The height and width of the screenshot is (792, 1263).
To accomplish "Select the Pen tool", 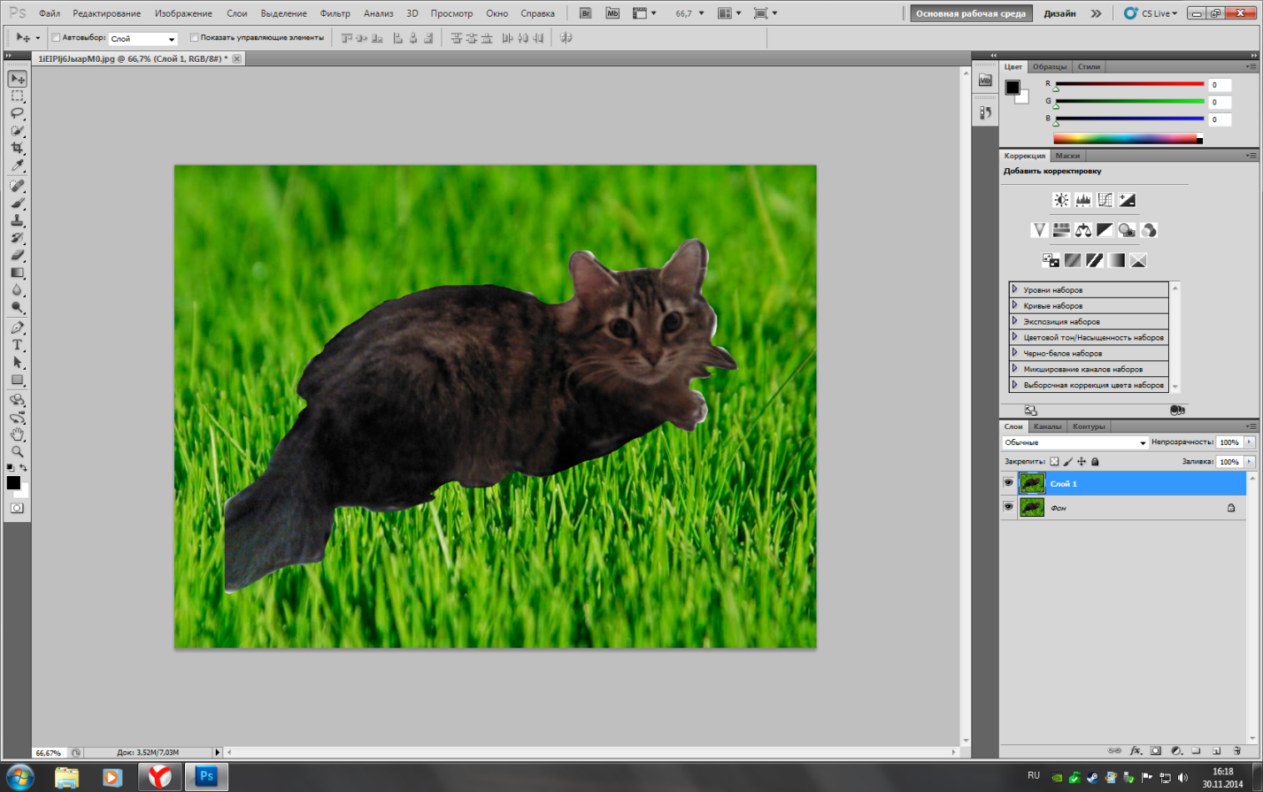I will [17, 328].
